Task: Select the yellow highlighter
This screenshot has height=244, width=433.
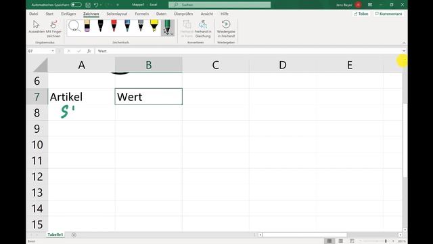Action: (154, 26)
